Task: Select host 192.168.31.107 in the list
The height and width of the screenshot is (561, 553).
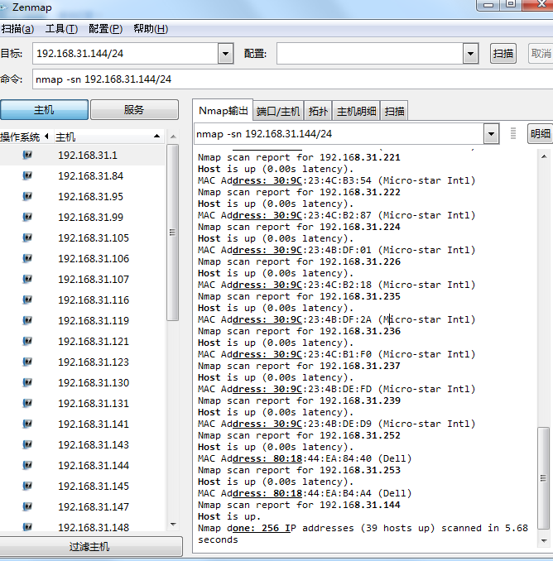Action: coord(82,279)
